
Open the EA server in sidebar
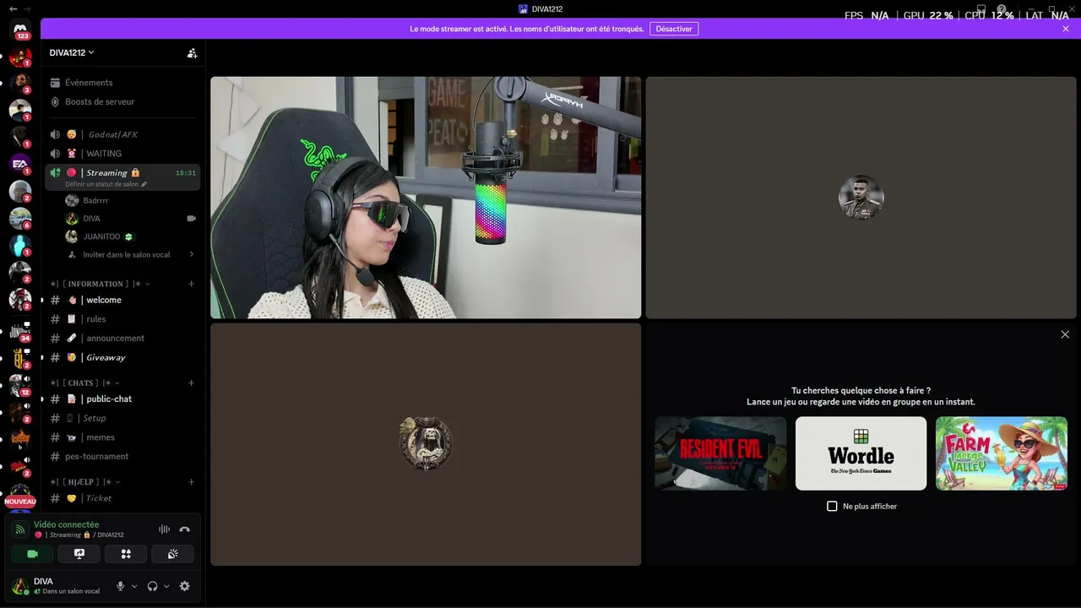click(x=20, y=163)
